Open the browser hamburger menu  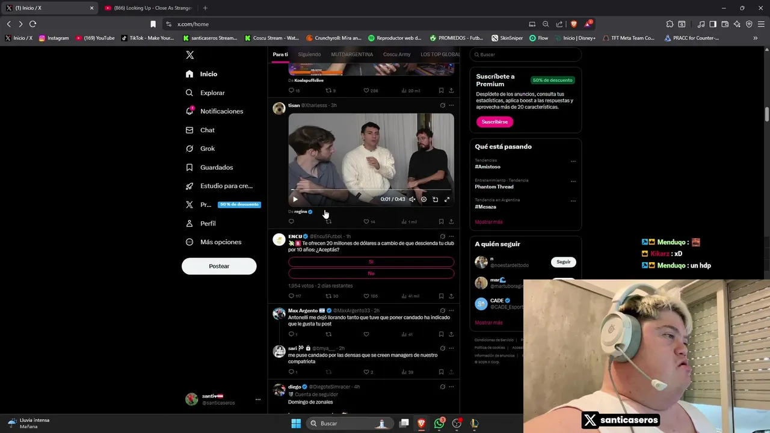point(761,24)
